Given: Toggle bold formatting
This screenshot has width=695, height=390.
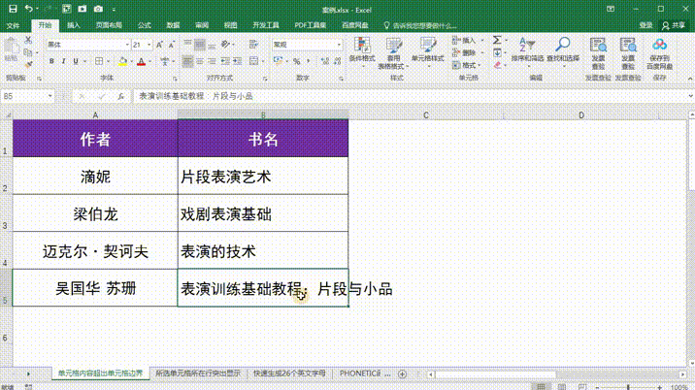Looking at the screenshot, I should pyautogui.click(x=51, y=61).
